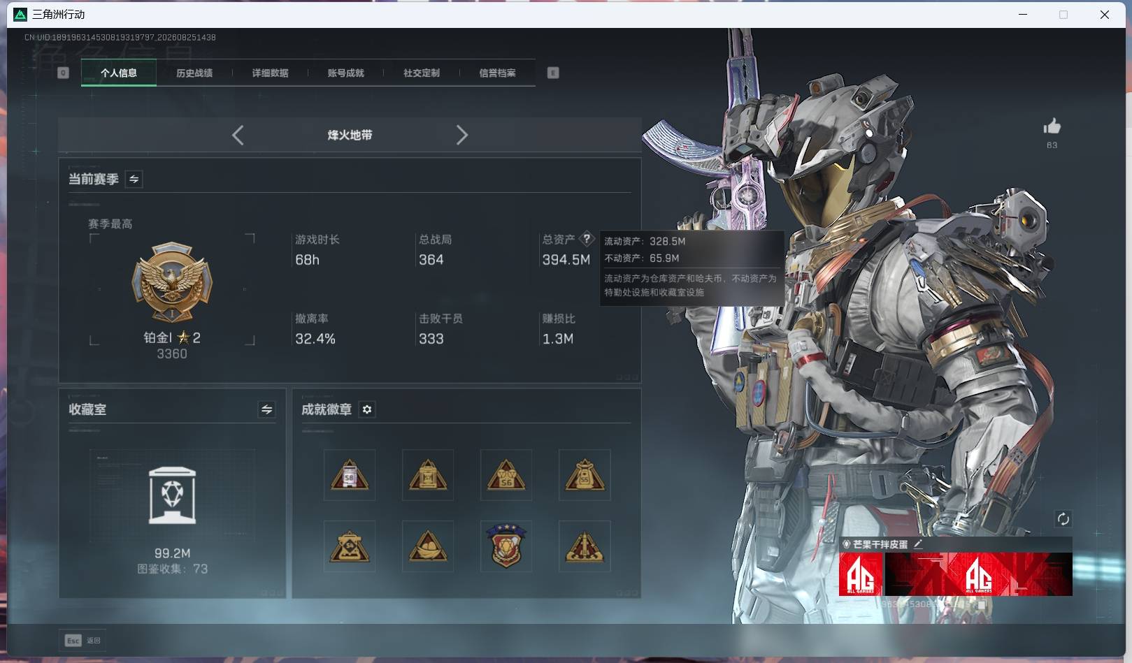
Task: Select the rocket achievement badge
Action: 585,546
